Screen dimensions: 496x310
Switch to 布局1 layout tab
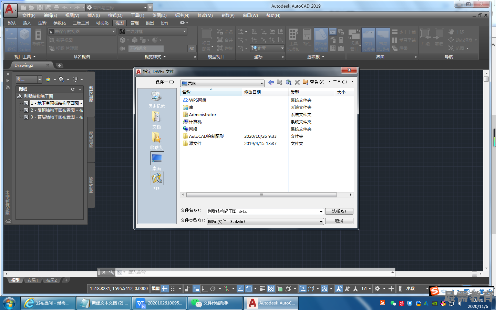[33, 280]
